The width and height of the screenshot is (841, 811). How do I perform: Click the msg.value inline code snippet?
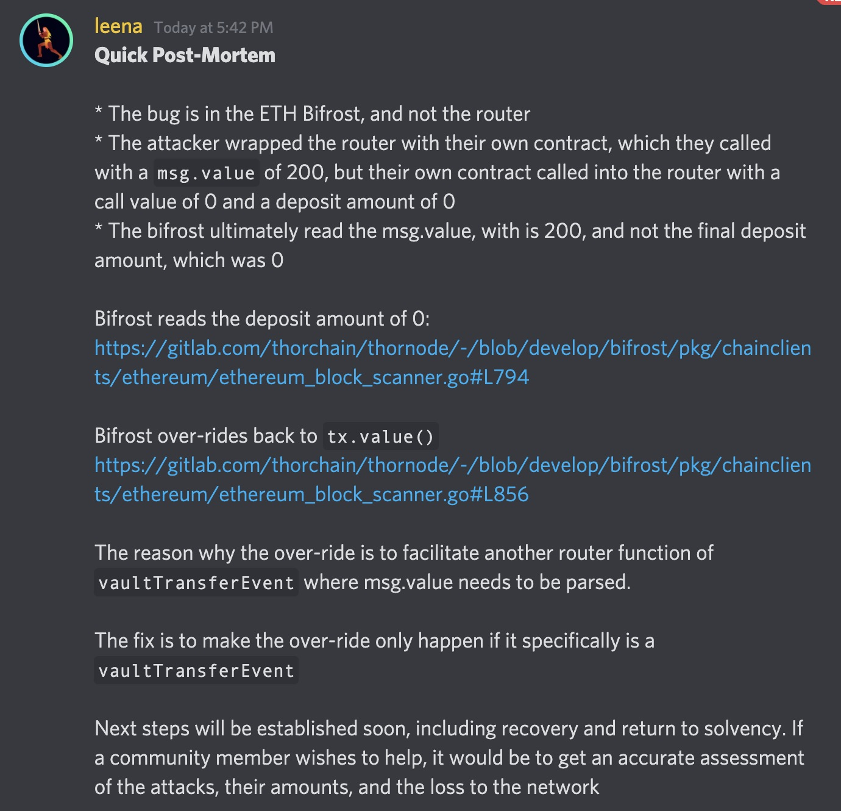click(206, 173)
